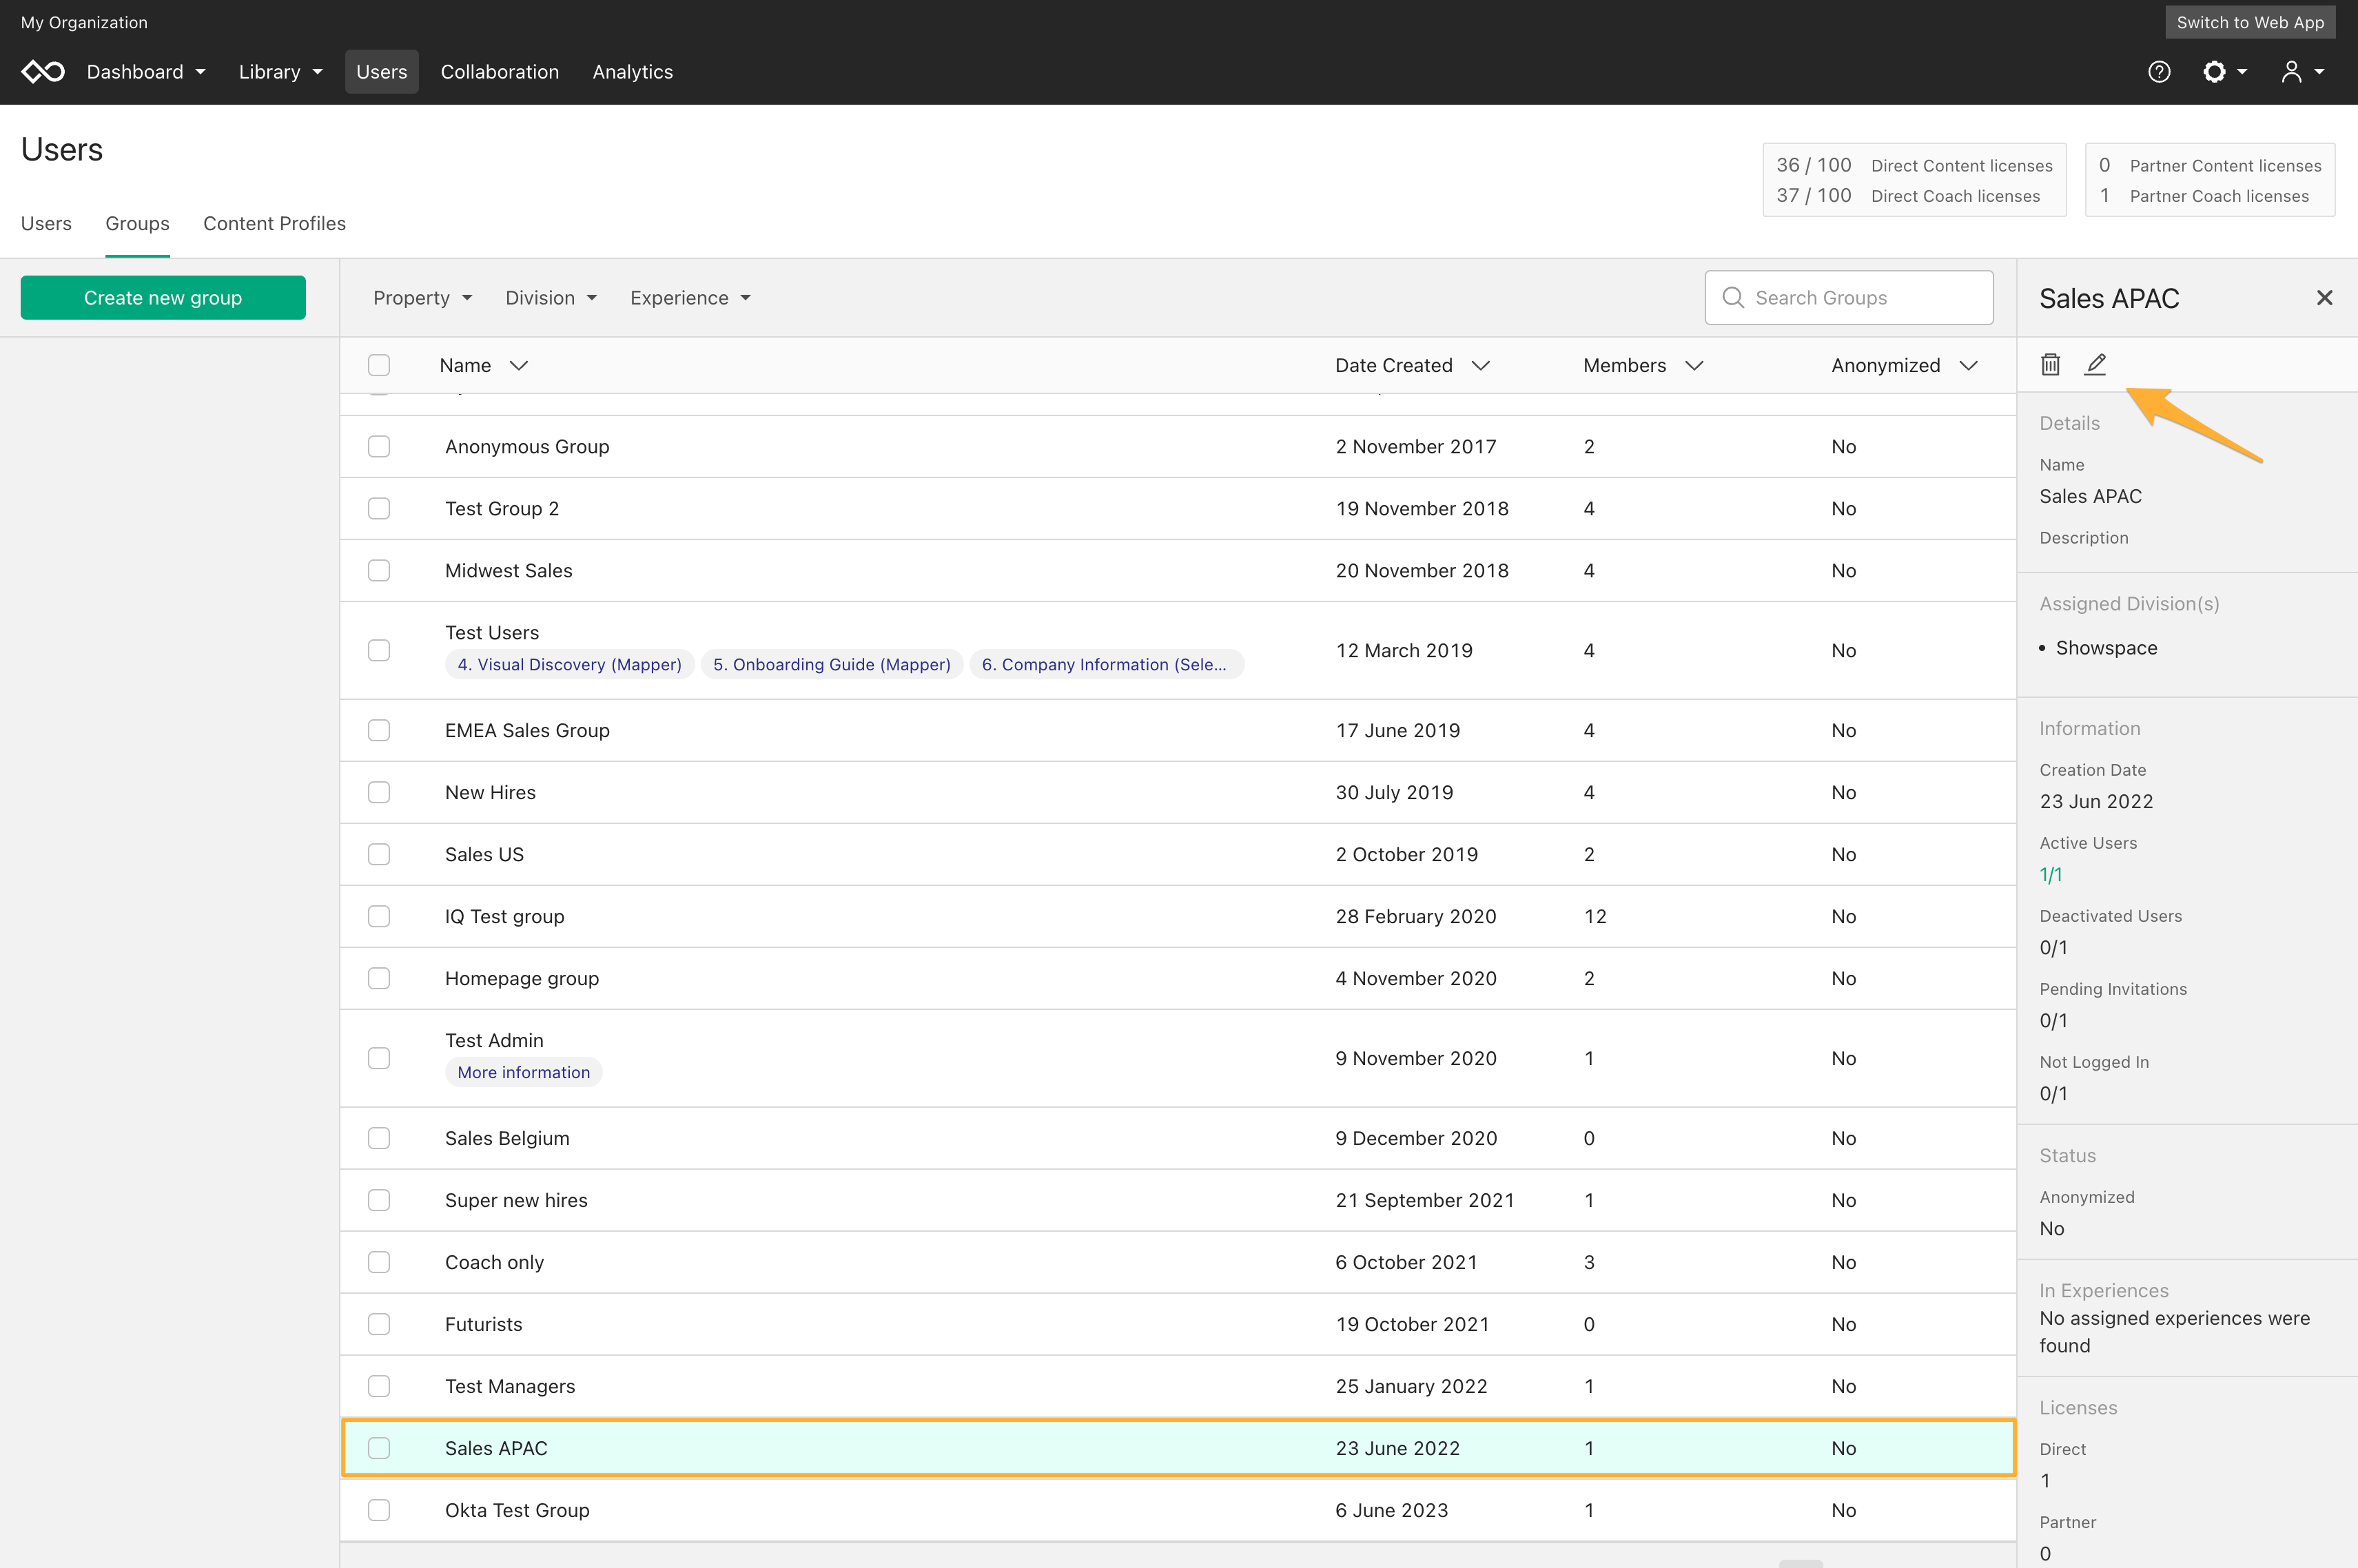Click the 1/1 Active Users link
This screenshot has height=1568, width=2358.
2051,875
